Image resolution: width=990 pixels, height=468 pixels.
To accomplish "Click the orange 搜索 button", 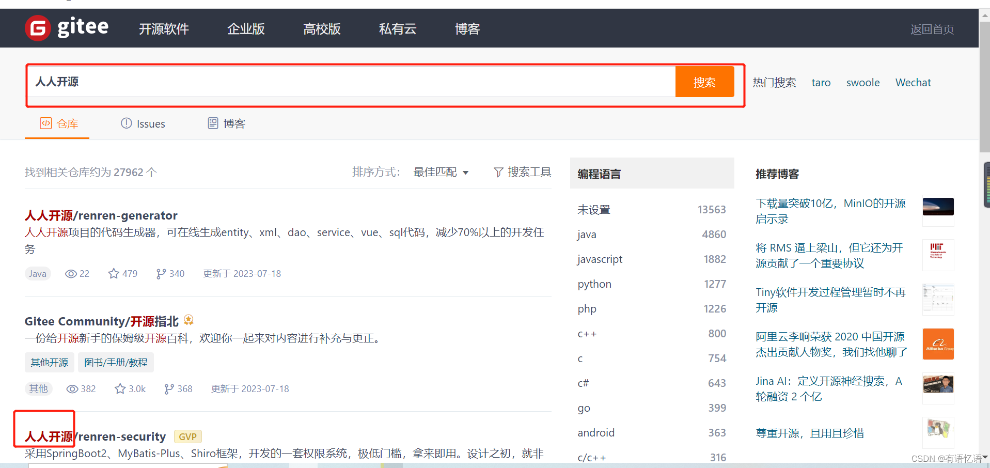I will point(704,82).
